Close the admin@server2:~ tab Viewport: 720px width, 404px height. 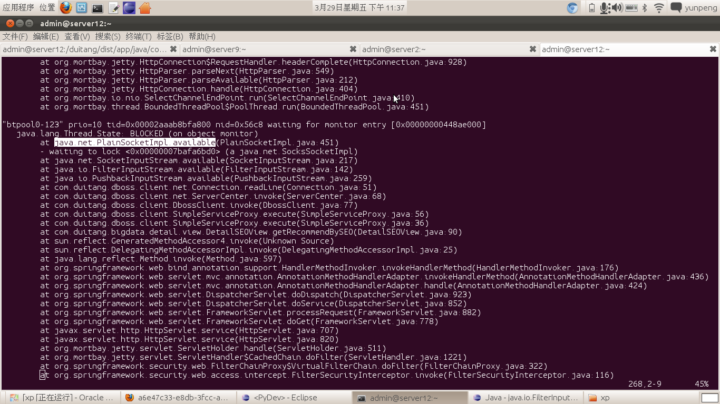pyautogui.click(x=533, y=49)
